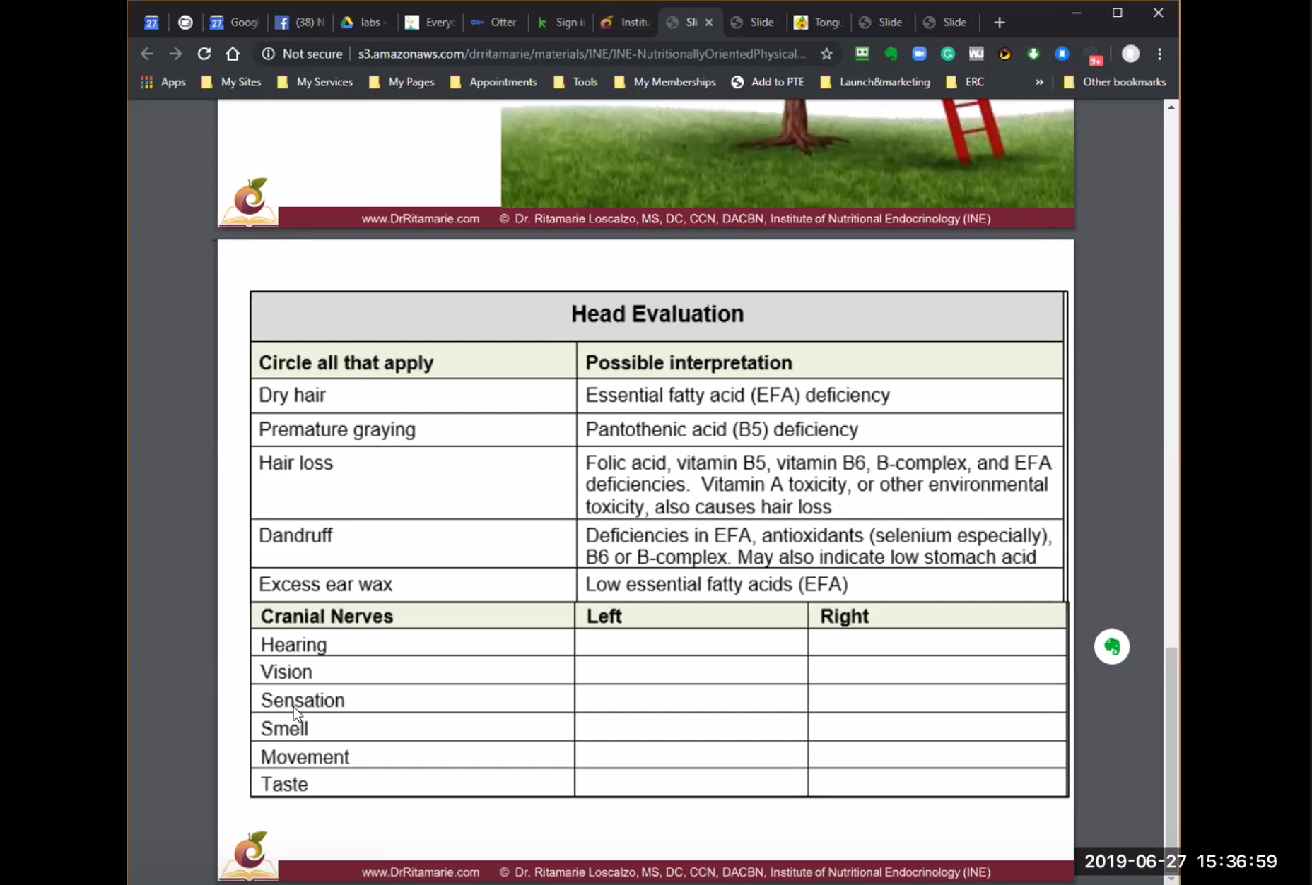Open the user profile avatar
This screenshot has height=885, width=1312.
1130,54
